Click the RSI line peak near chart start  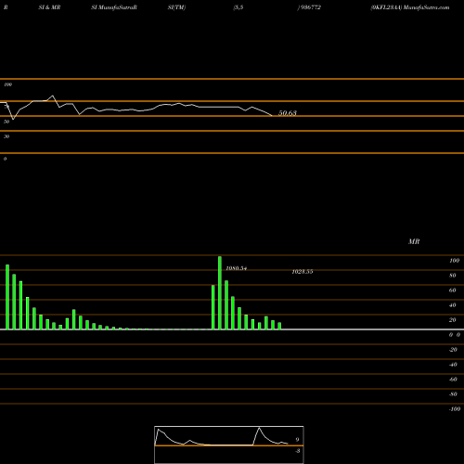[53, 96]
